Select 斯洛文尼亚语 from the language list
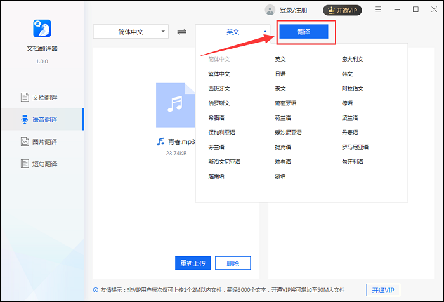This screenshot has width=444, height=302. 225,162
